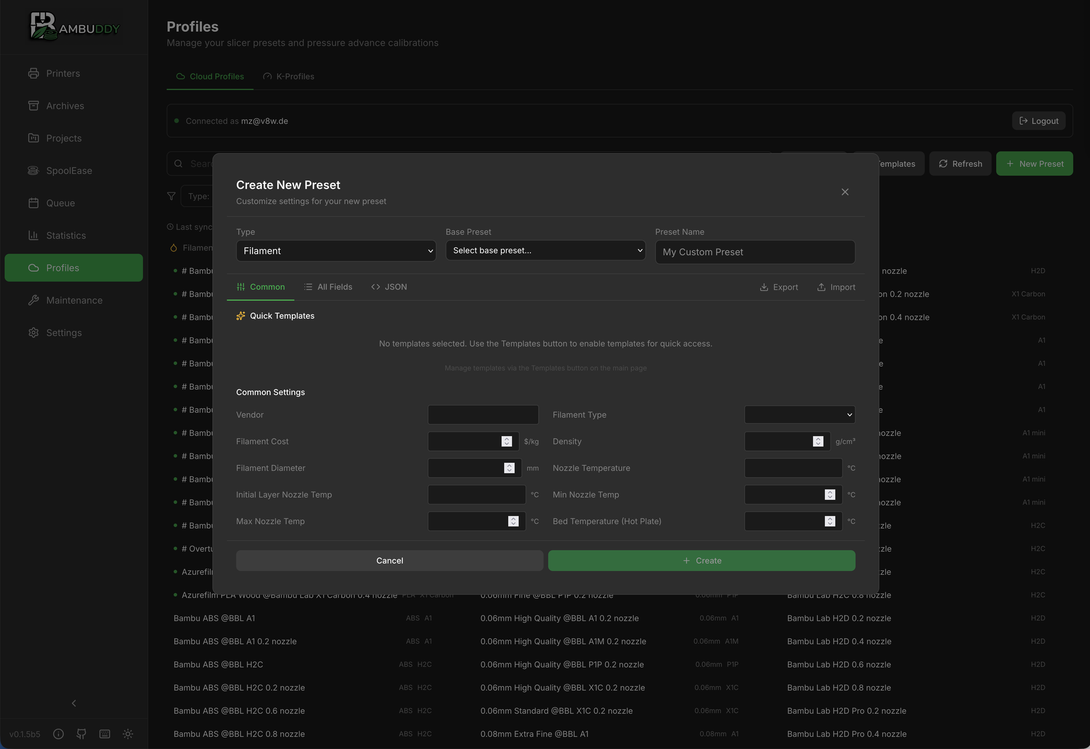Open the Filament Type dropdown
Viewport: 1090px width, 749px height.
pos(799,415)
